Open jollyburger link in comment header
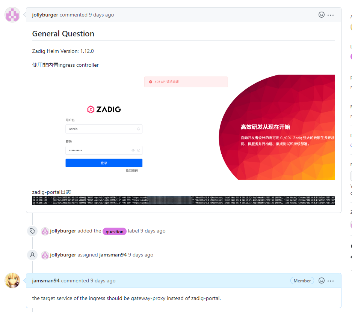Viewport: 352px width, 312px height. (x=45, y=15)
